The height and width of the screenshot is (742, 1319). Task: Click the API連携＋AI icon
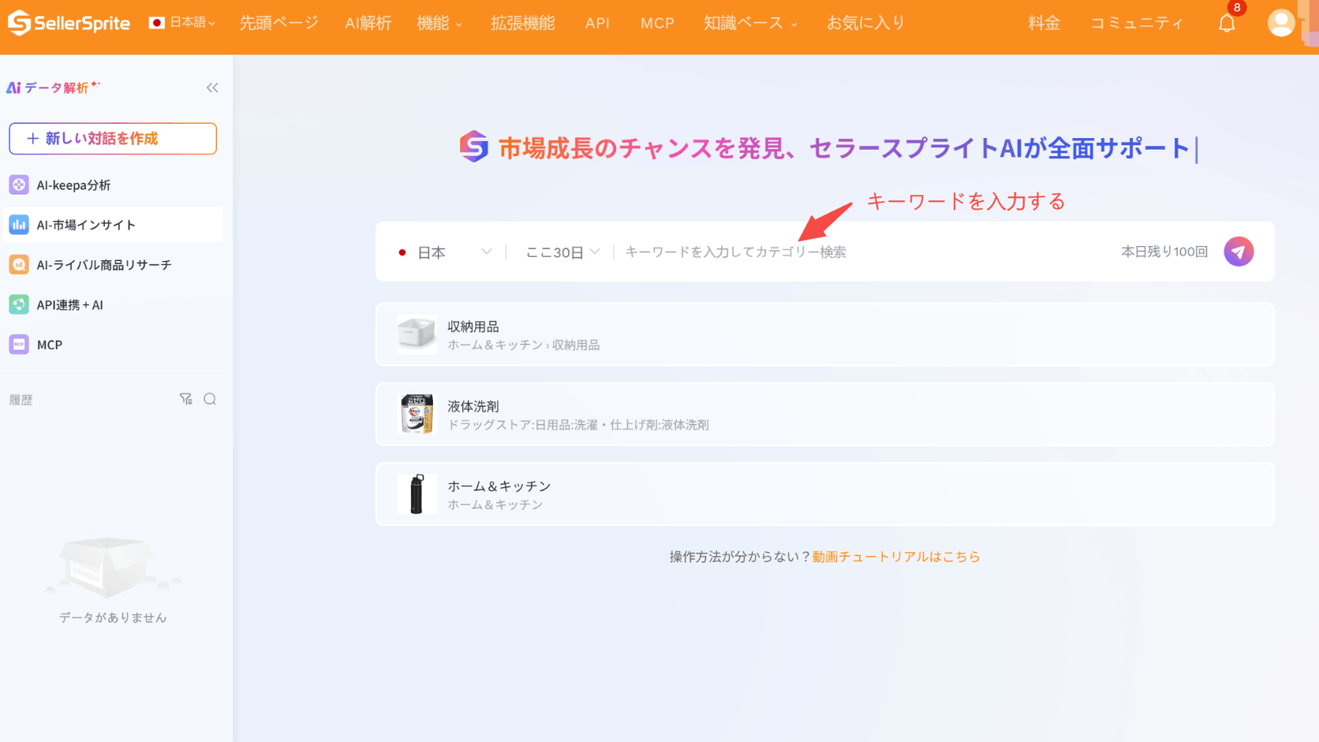(19, 304)
